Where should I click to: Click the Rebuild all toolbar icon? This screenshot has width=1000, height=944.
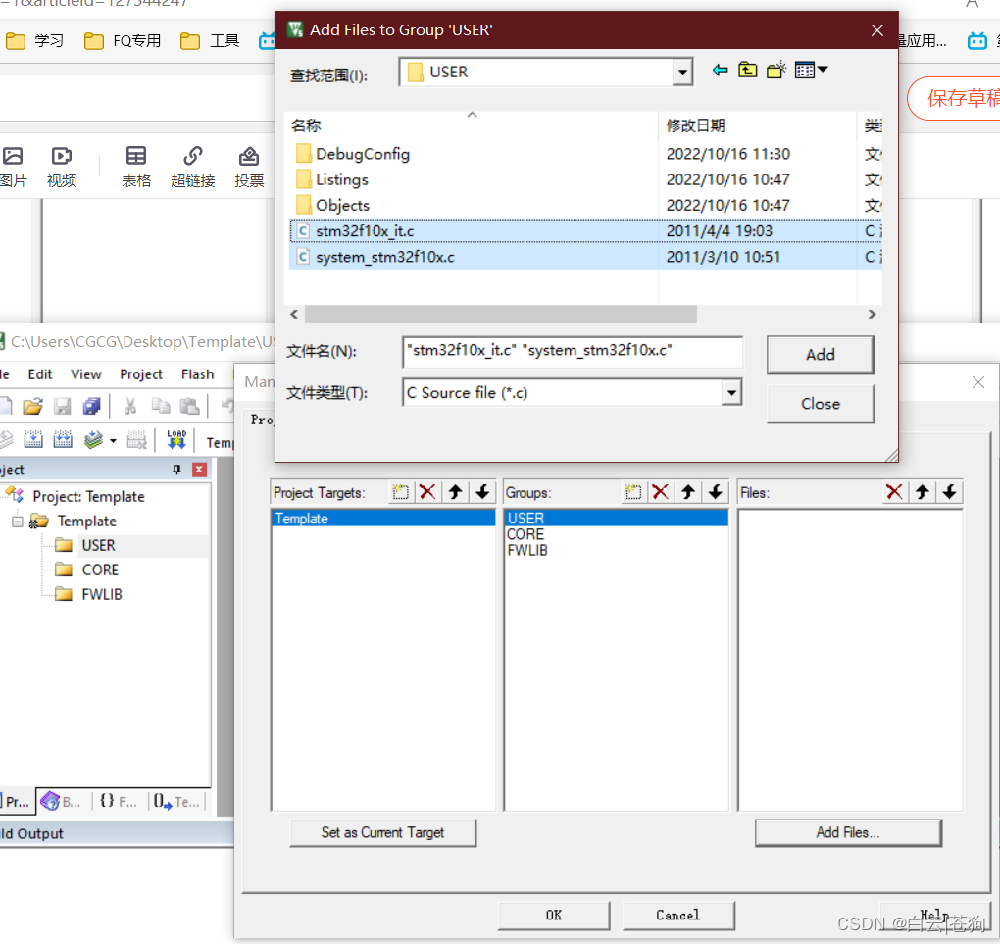(x=63, y=440)
